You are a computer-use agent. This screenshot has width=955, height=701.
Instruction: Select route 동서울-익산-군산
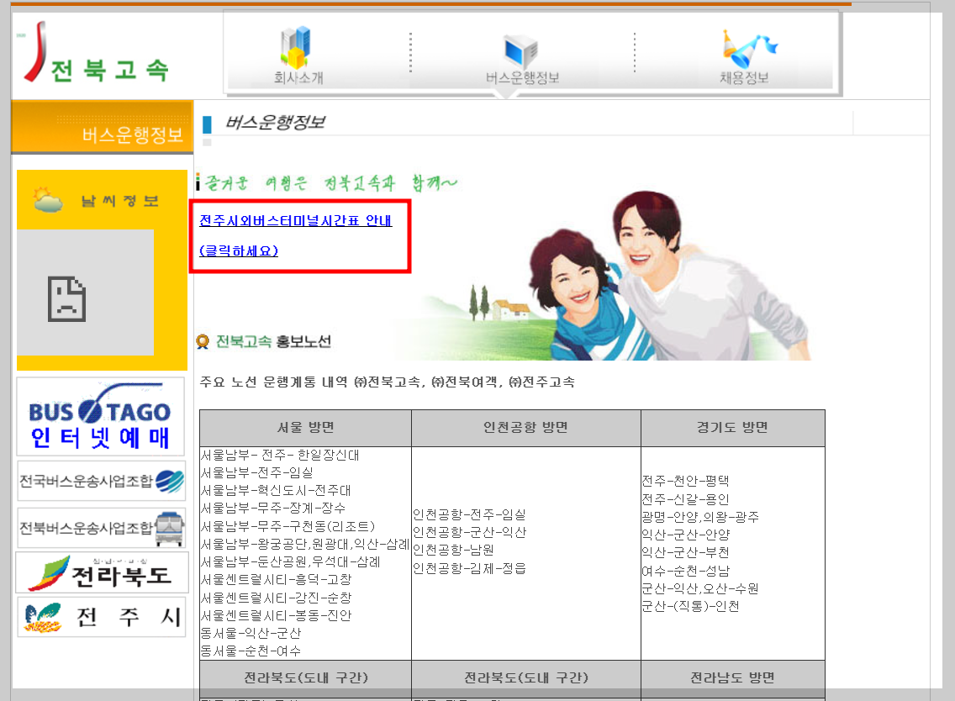(x=251, y=634)
